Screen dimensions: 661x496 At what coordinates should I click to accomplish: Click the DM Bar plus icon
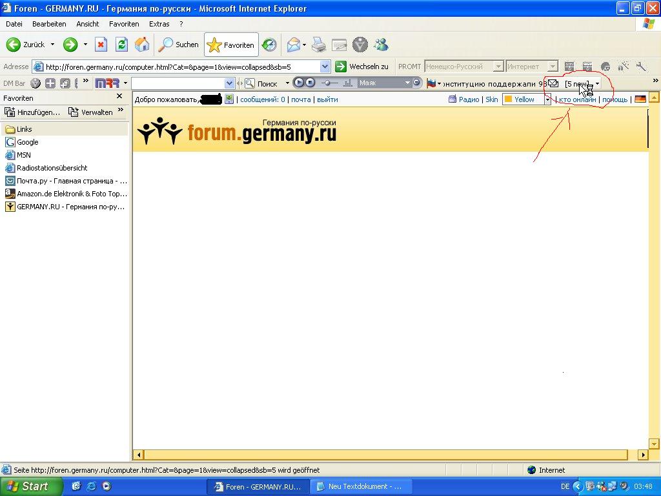50,83
